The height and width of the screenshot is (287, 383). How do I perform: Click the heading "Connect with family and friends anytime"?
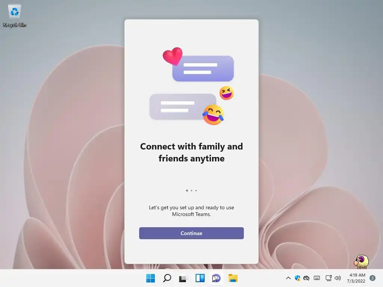pos(191,152)
